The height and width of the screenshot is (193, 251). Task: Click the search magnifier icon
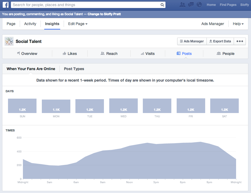pos(162,5)
